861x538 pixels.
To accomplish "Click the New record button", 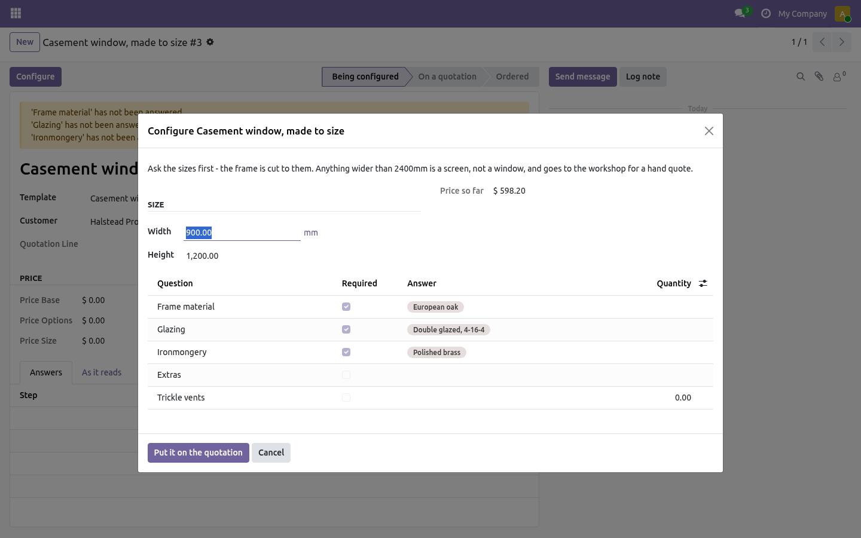I will [25, 42].
